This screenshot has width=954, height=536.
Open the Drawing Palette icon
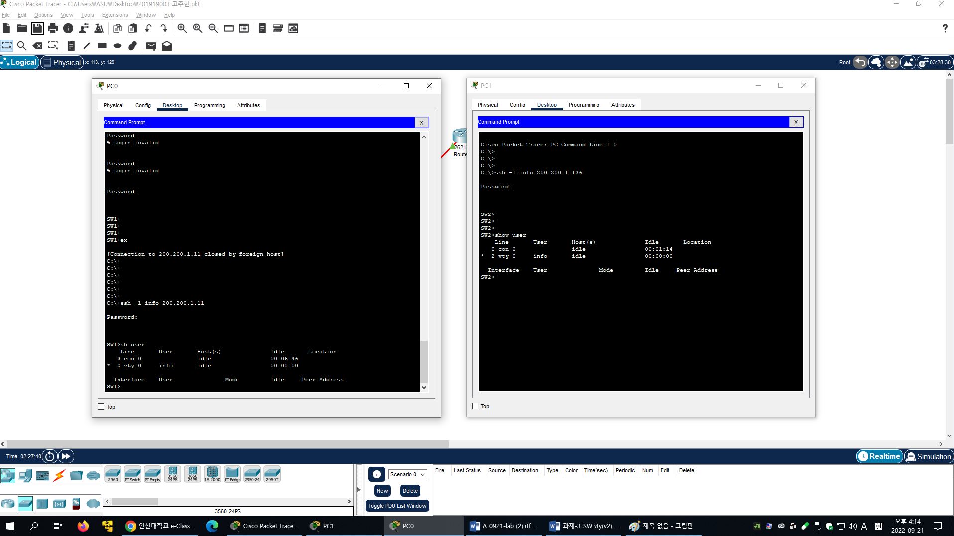[229, 28]
